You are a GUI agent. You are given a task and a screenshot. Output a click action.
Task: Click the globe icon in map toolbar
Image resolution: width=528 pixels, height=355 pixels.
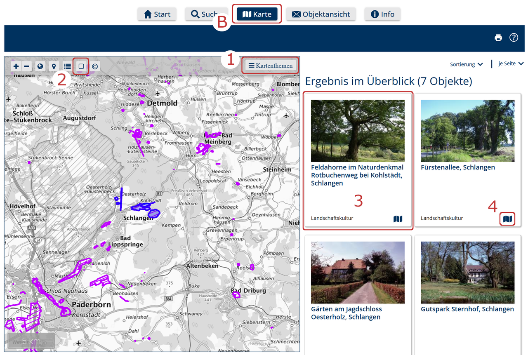(x=40, y=66)
